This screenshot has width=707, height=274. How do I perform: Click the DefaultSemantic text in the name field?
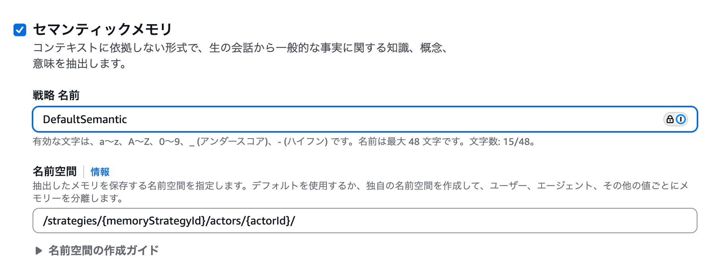(x=85, y=120)
